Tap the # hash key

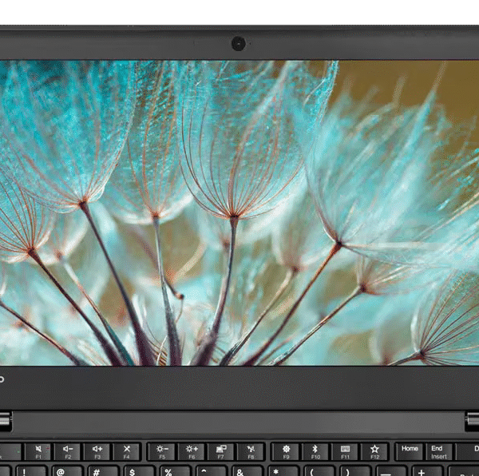103,471
